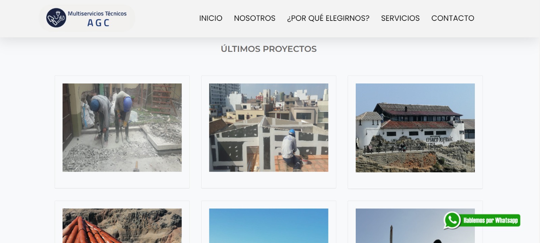Screen dimensions: 540x243
Task: Click the ÚLTIMOS PROYECTOS heading
Action: (269, 49)
